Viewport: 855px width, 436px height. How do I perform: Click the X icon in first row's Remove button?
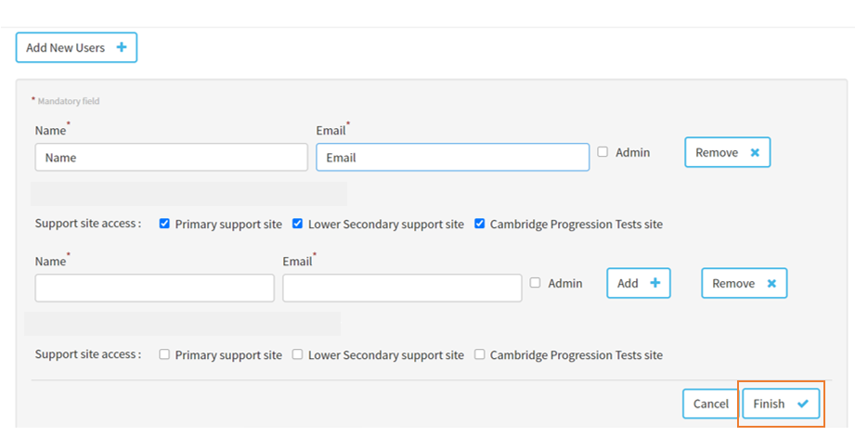(x=755, y=152)
